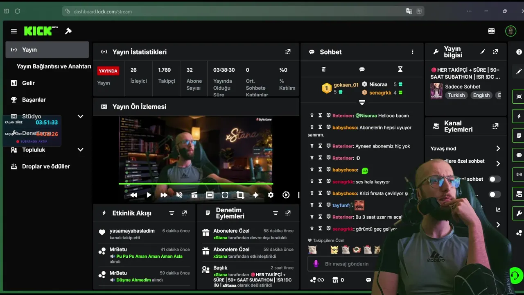Expand the Topluluk sidebar section

click(x=80, y=150)
